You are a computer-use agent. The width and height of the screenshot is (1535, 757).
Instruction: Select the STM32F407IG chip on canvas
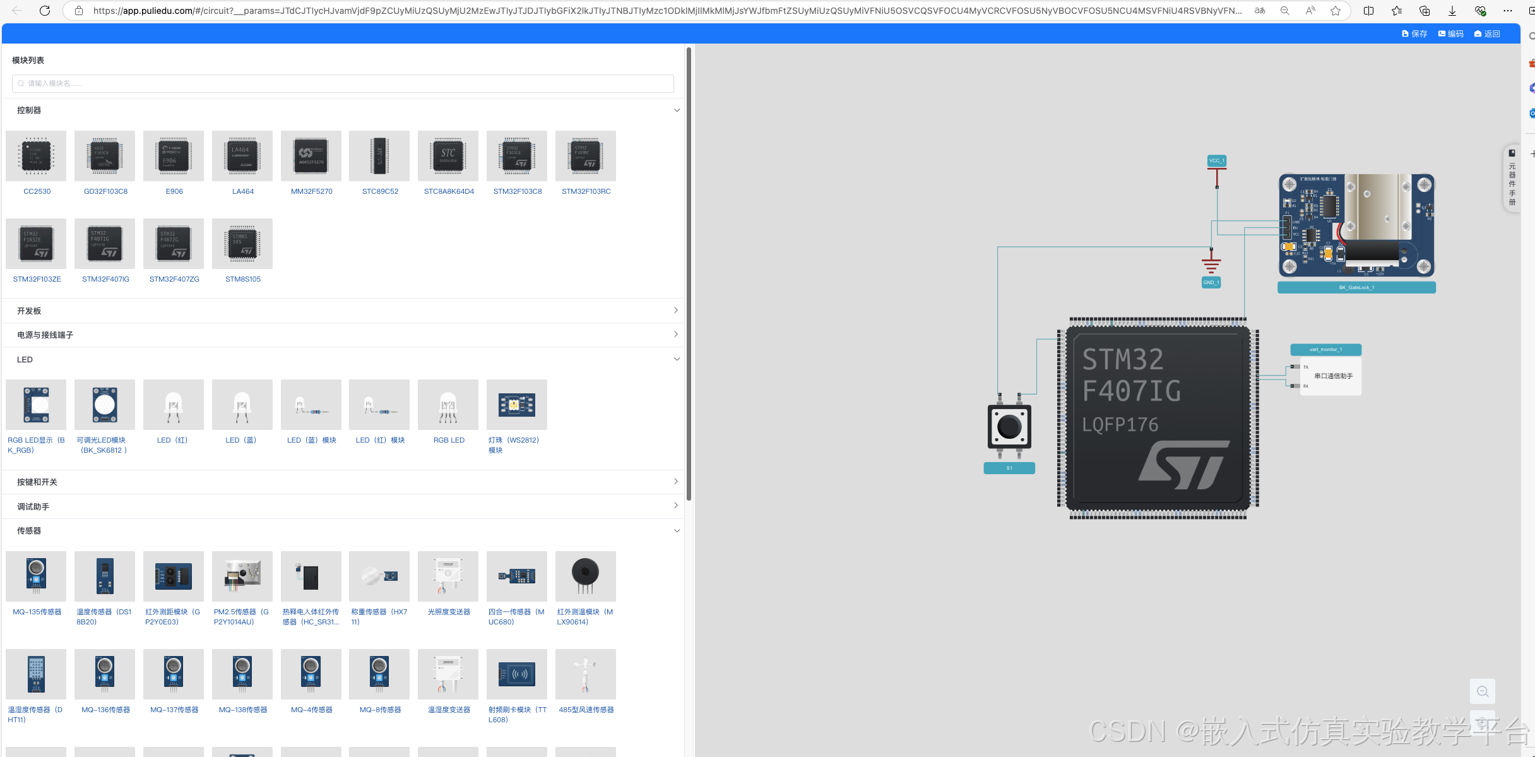pyautogui.click(x=1158, y=418)
